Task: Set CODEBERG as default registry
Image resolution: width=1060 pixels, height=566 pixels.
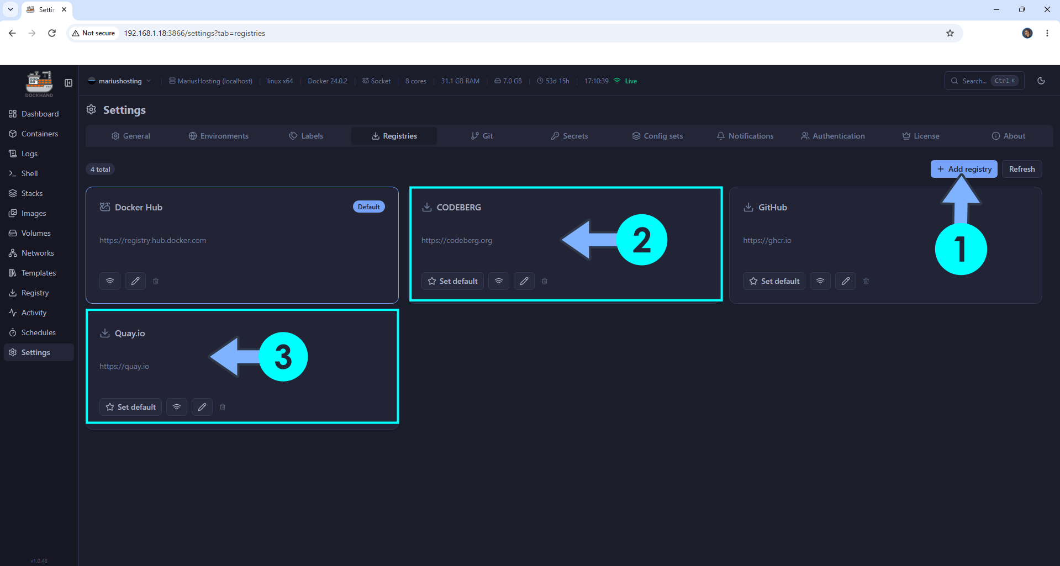Action: click(453, 281)
